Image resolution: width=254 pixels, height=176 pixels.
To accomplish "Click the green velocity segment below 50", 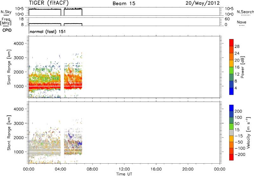I will (231, 126).
